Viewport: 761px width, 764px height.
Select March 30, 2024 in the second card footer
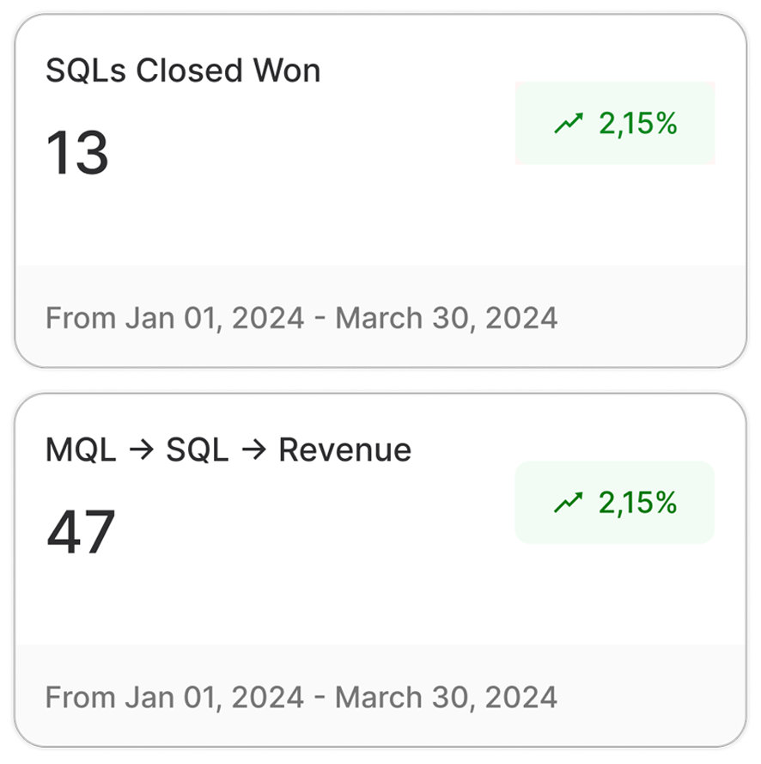[x=446, y=696]
